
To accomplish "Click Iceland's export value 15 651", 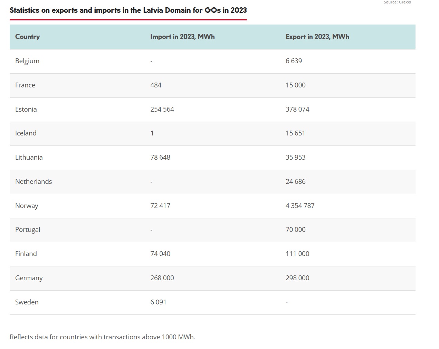I will (x=295, y=133).
